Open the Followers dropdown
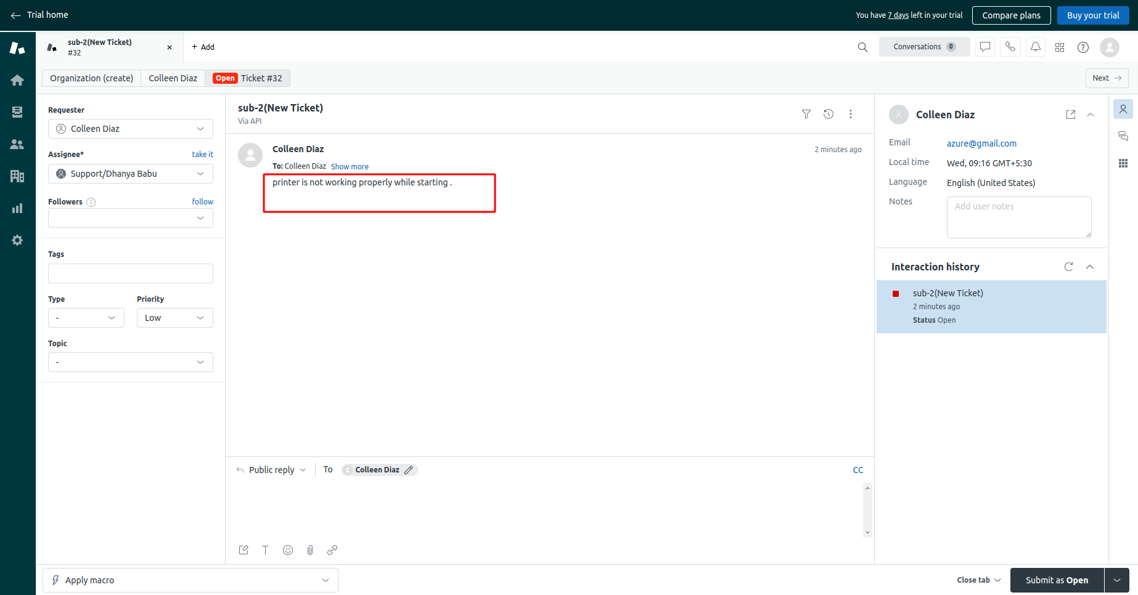The height and width of the screenshot is (595, 1138). pos(131,218)
